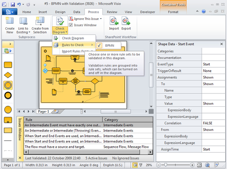Select the Start Event thin-circle shape

coord(8,109)
